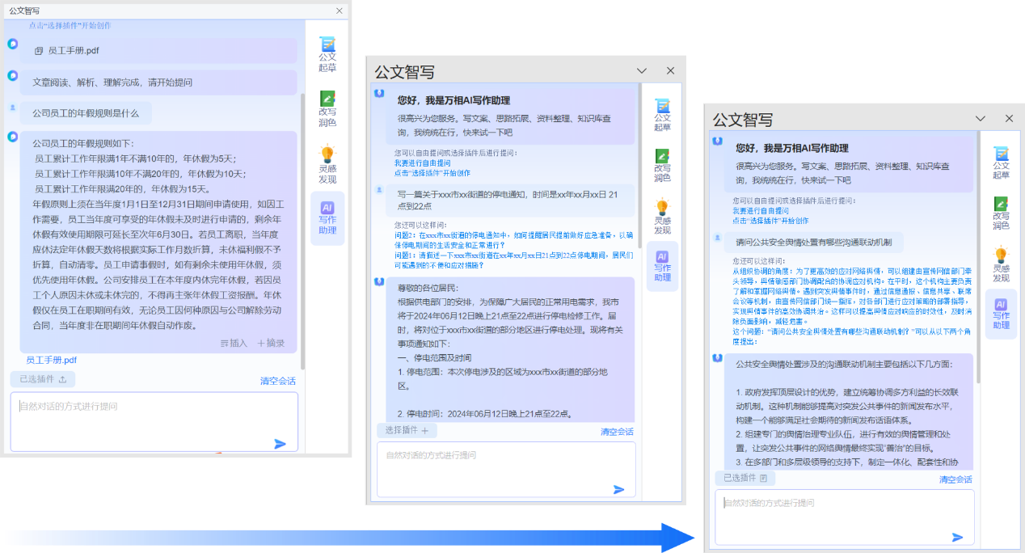Click the 员工手册.pdf attachment bubble
Screen dimensions: 1025x553
pyautogui.click(x=159, y=51)
